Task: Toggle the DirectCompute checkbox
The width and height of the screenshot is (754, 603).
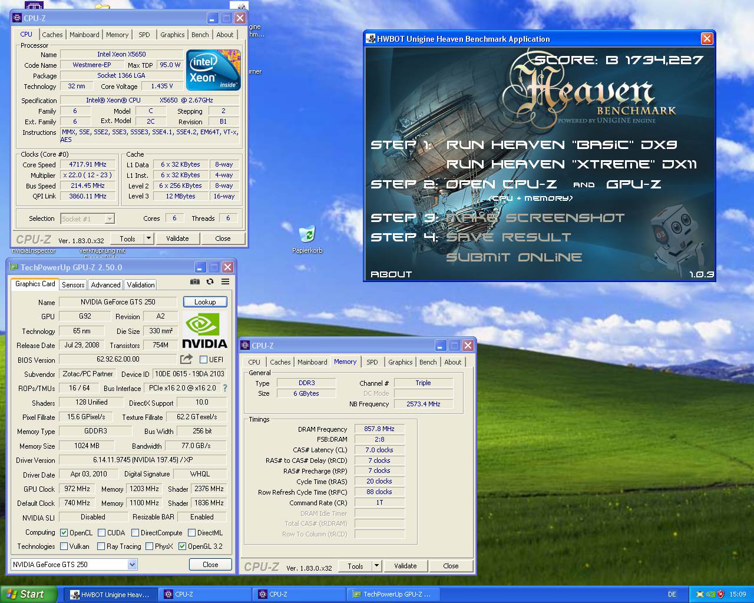Action: click(135, 532)
